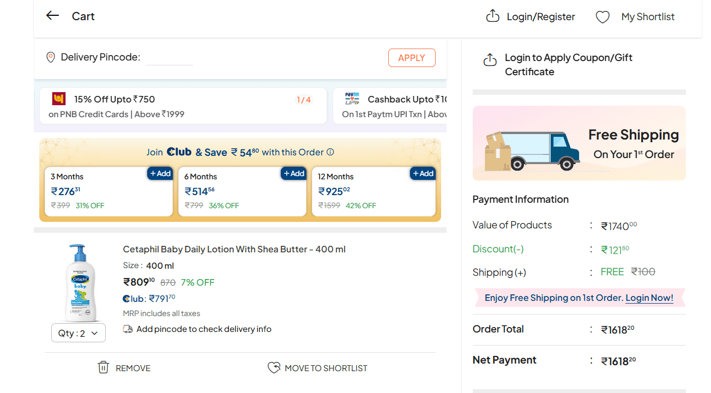Image resolution: width=711 pixels, height=393 pixels.
Task: Click the Cart page title
Action: tap(83, 16)
